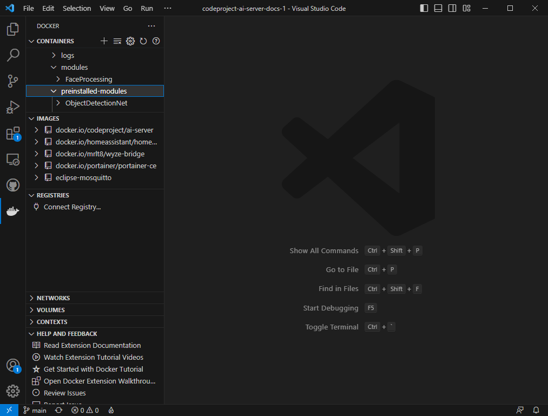The height and width of the screenshot is (416, 548).
Task: Click the Synchronize Changes icon in status bar
Action: (x=59, y=411)
